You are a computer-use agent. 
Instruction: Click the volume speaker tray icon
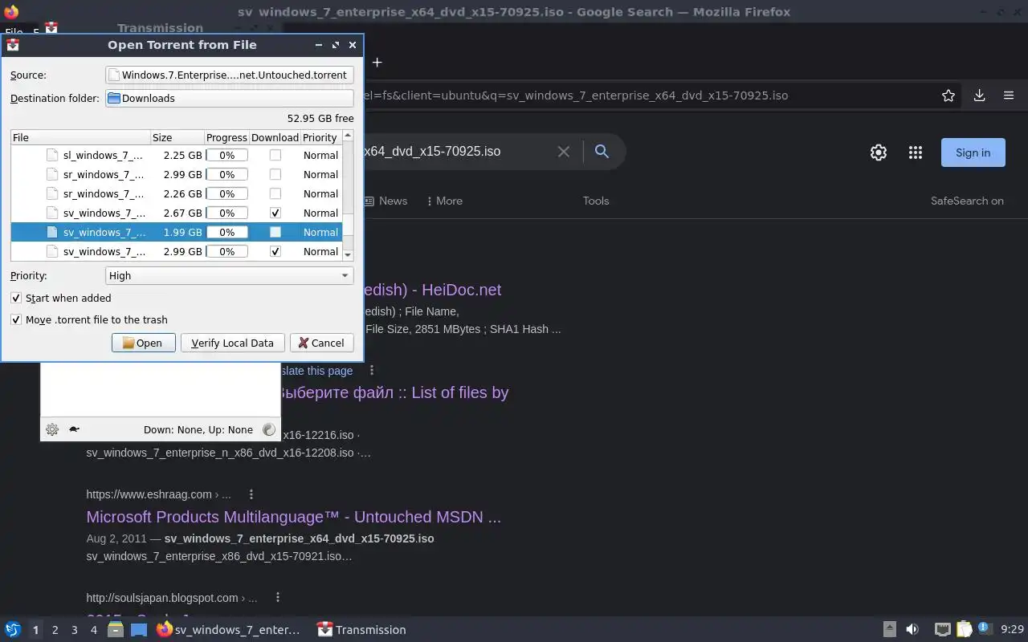coord(912,630)
